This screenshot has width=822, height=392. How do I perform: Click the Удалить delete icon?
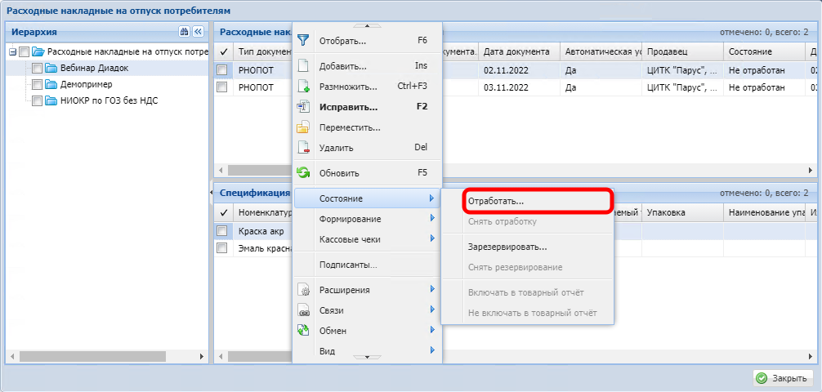point(303,148)
